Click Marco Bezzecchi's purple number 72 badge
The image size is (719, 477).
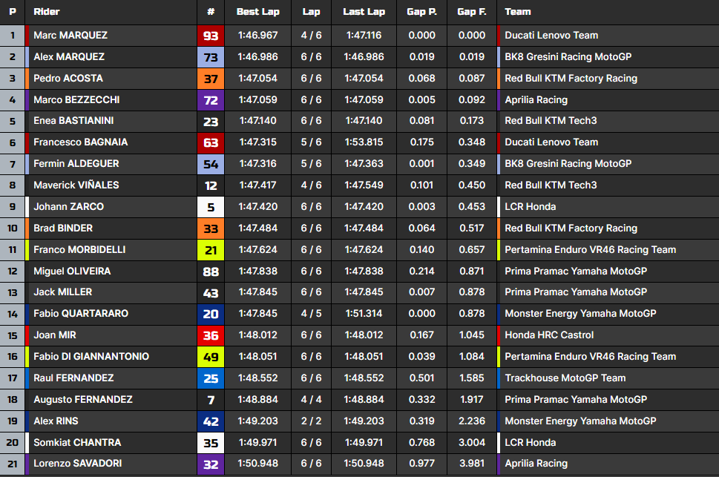pyautogui.click(x=211, y=100)
